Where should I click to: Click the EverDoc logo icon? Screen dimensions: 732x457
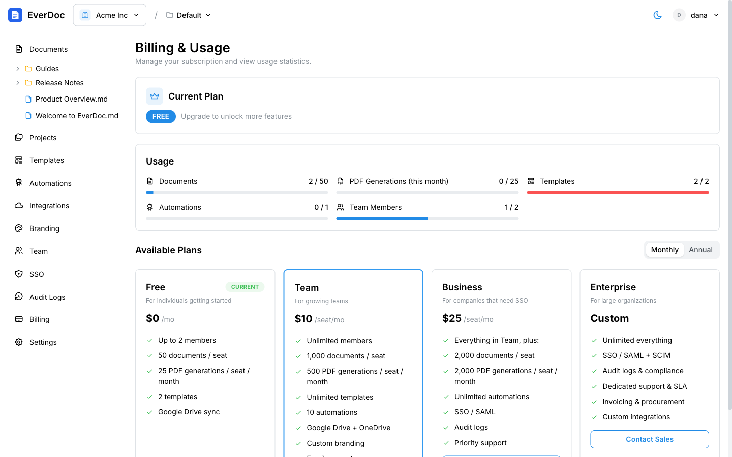15,15
